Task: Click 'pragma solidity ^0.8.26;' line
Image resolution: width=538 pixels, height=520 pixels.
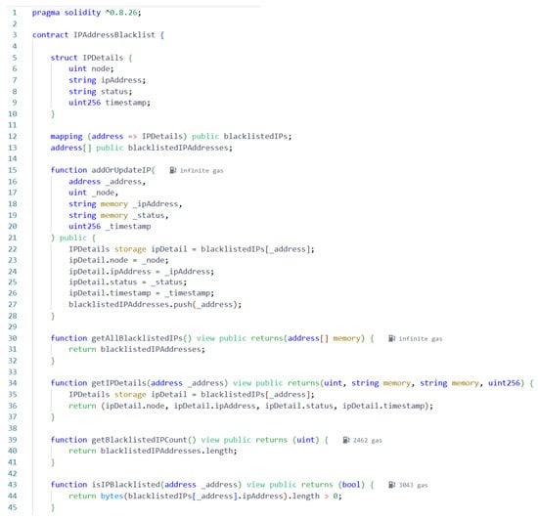Action: [x=86, y=13]
